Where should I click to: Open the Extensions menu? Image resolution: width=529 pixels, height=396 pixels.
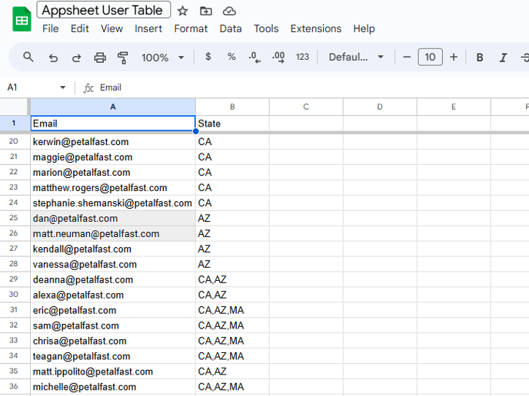(x=315, y=28)
